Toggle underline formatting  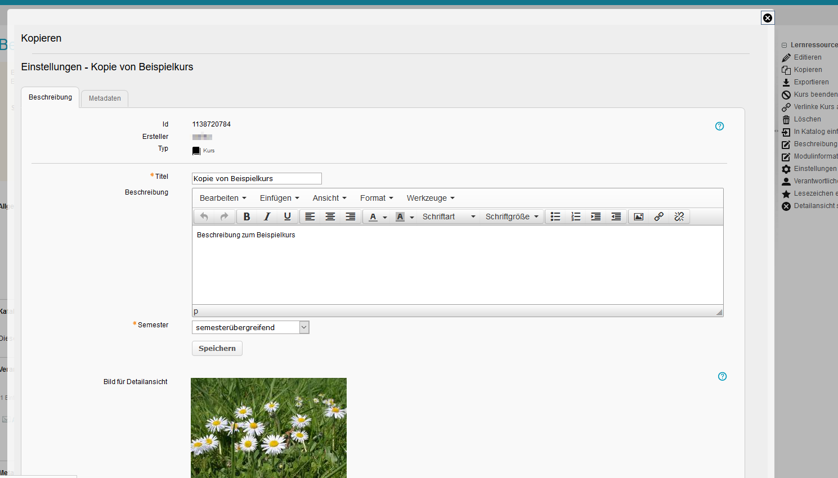tap(288, 217)
